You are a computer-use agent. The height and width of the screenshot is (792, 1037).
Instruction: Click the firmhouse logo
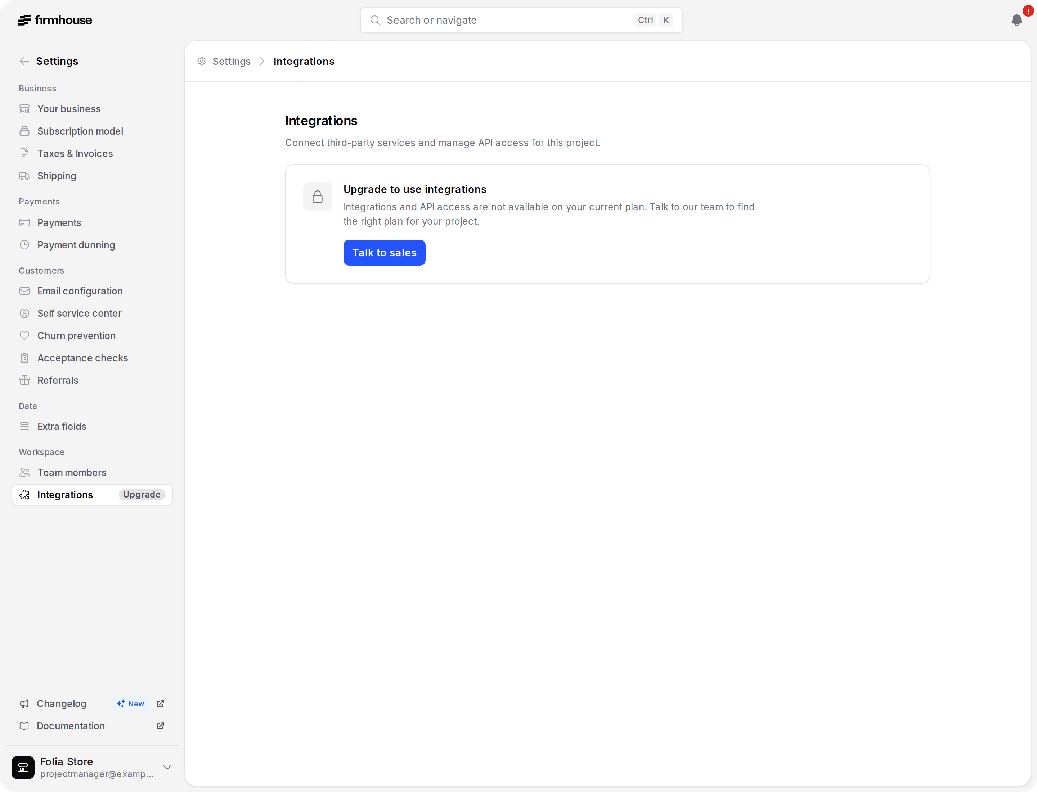tap(55, 20)
